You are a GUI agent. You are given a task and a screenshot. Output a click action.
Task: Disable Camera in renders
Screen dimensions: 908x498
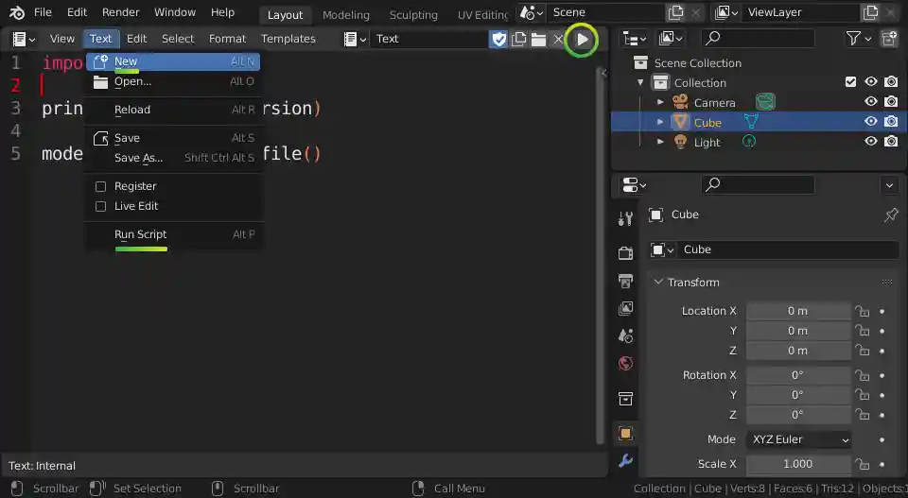point(891,102)
